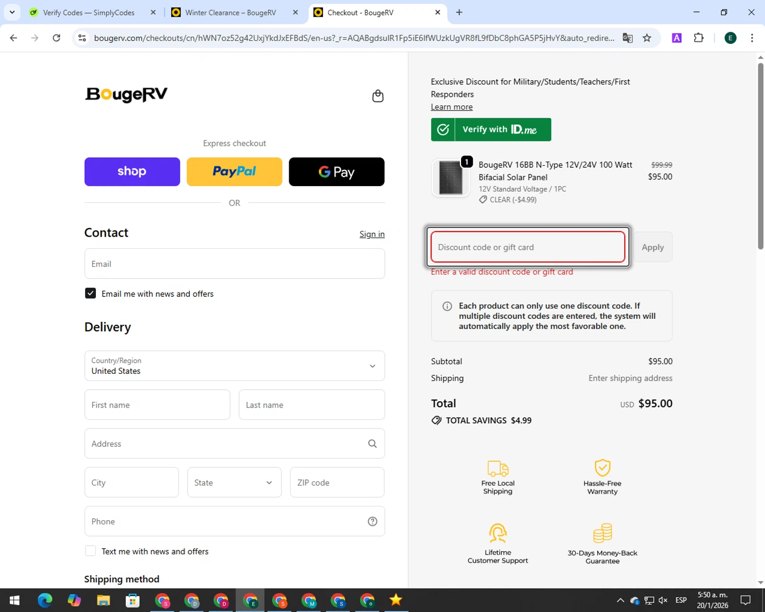The height and width of the screenshot is (612, 765).
Task: Click the address search magnifier icon
Action: click(x=372, y=444)
